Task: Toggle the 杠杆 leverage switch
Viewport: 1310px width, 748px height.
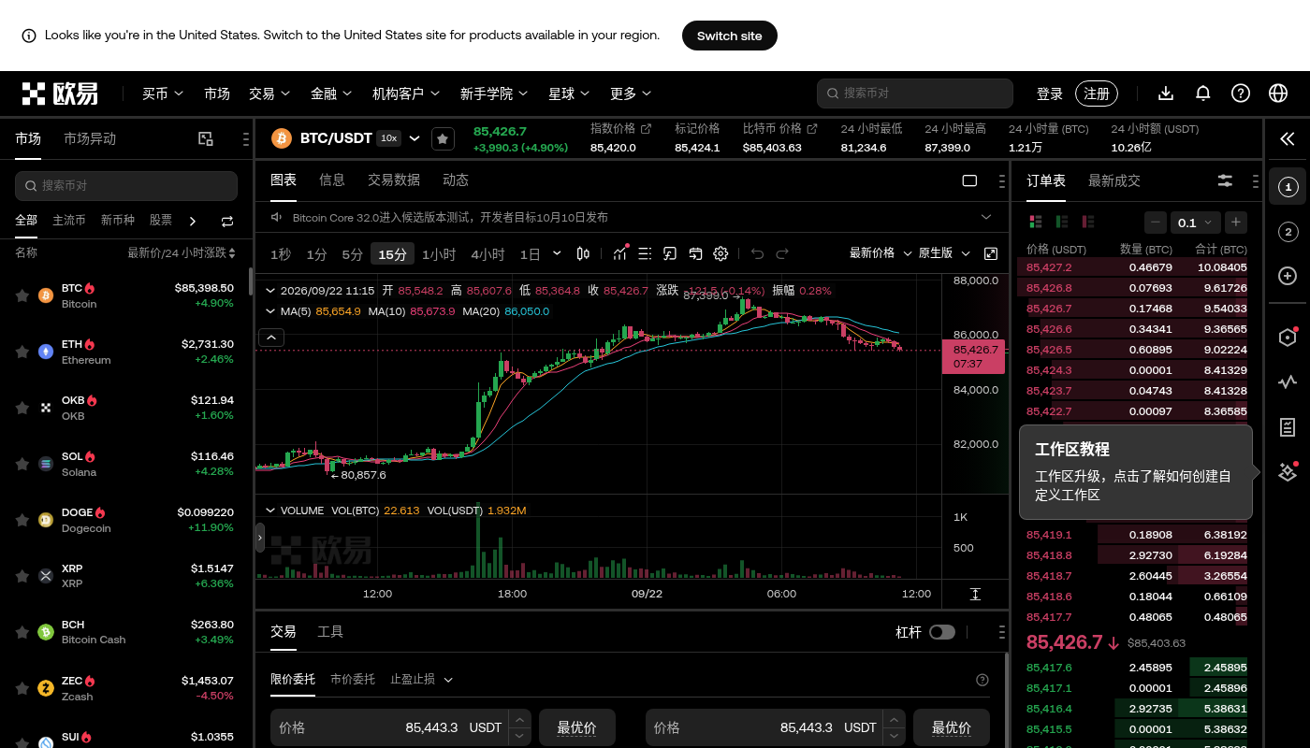Action: [x=942, y=632]
